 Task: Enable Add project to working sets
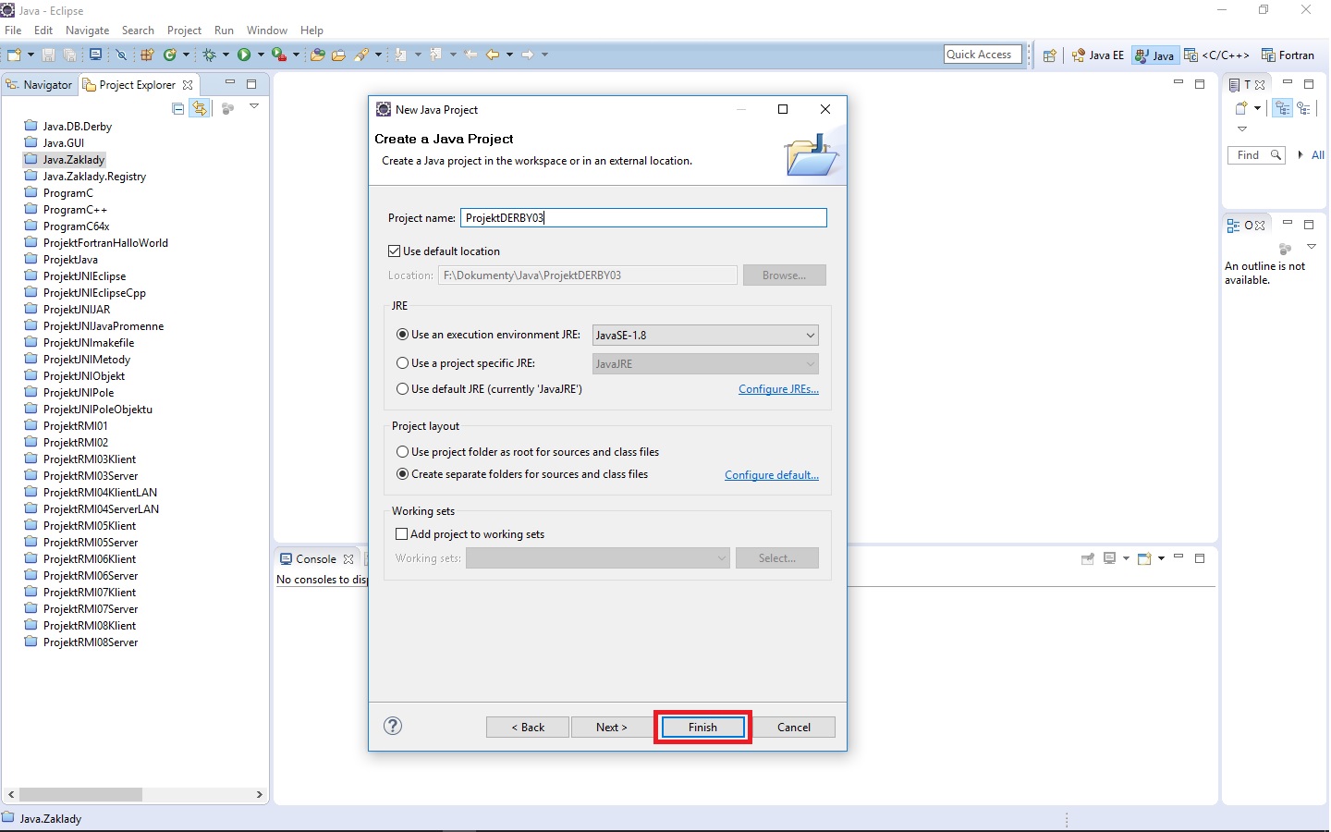402,534
